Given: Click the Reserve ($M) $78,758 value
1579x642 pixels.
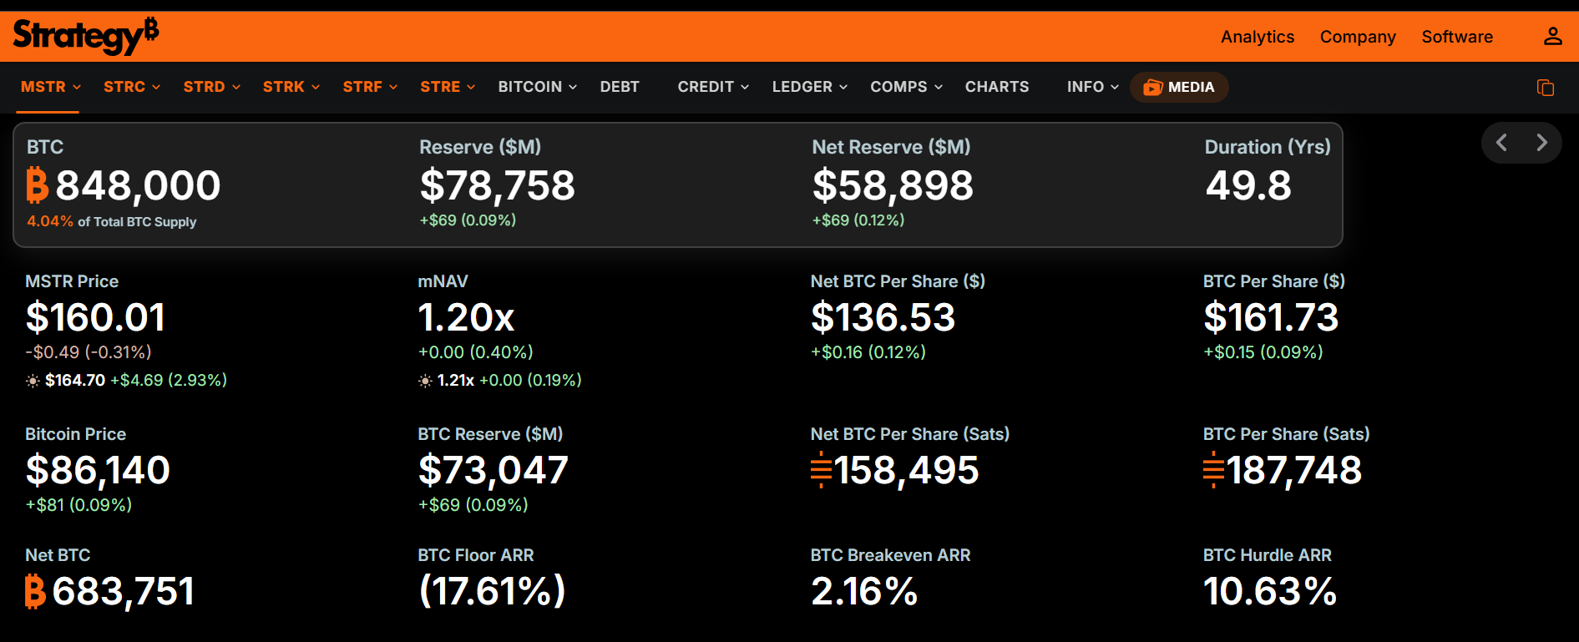Looking at the screenshot, I should click(x=498, y=185).
